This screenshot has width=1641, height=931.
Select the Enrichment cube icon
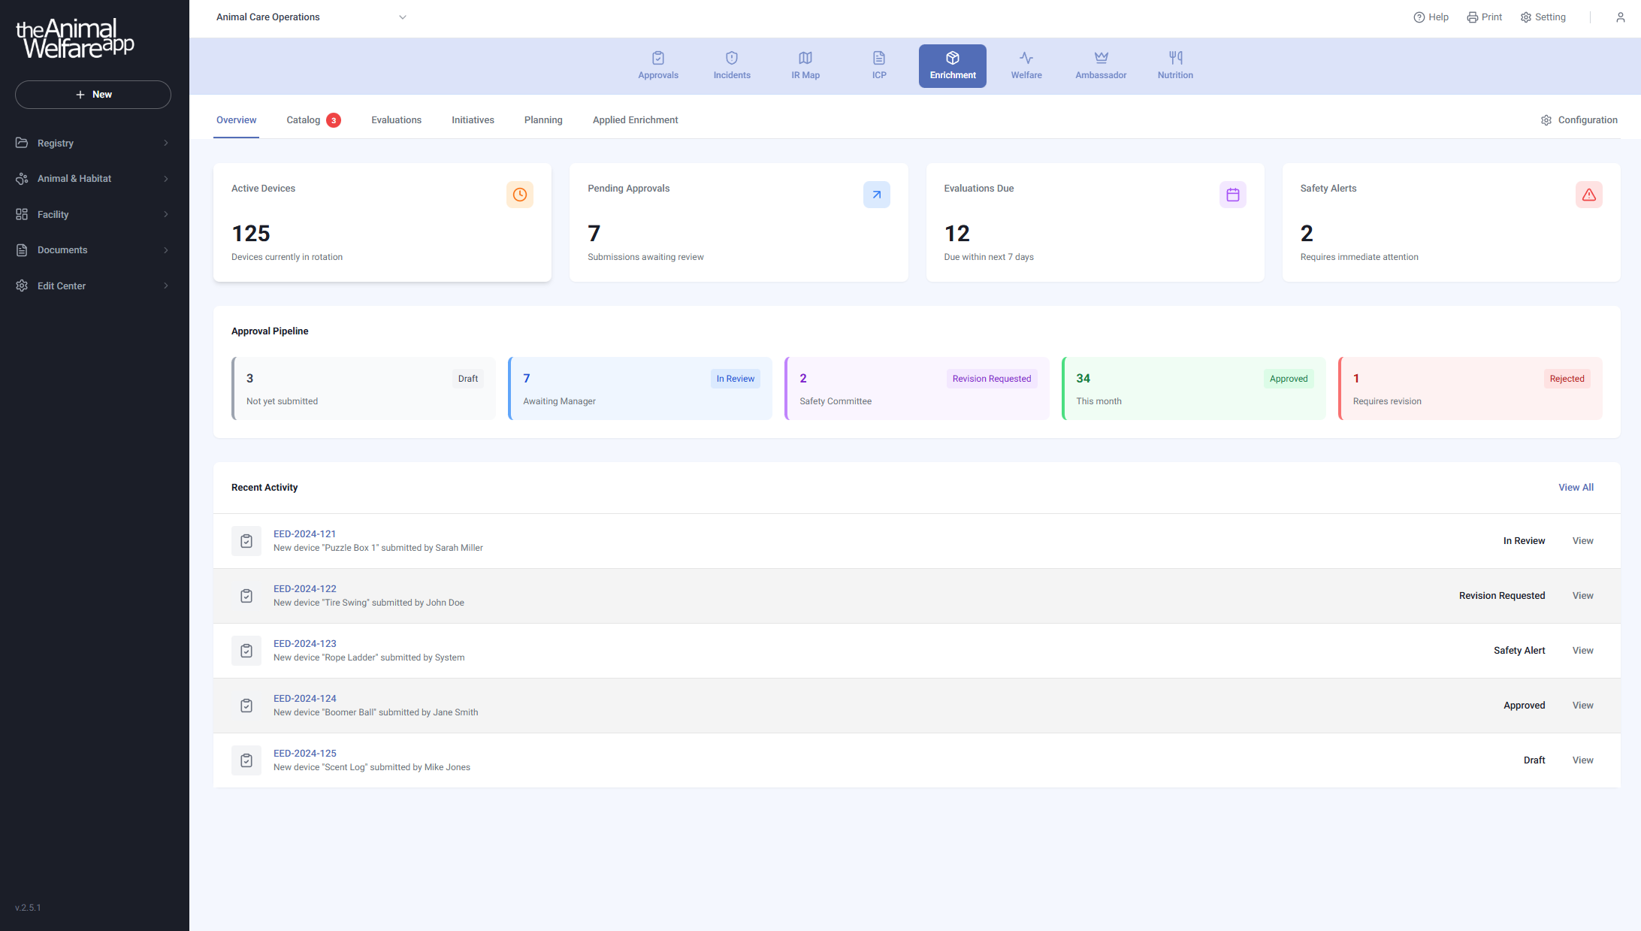click(952, 57)
